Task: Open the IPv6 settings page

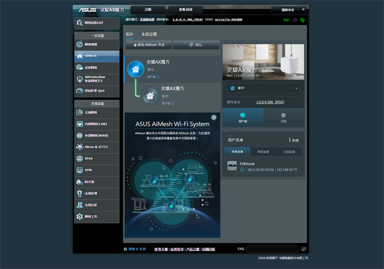Action: [97, 158]
